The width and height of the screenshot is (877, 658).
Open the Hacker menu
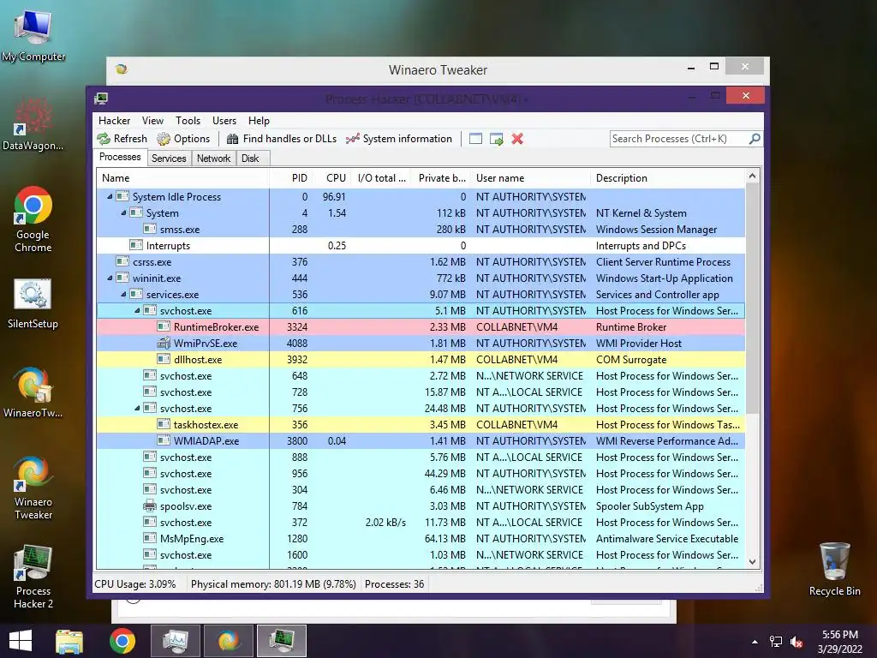114,120
